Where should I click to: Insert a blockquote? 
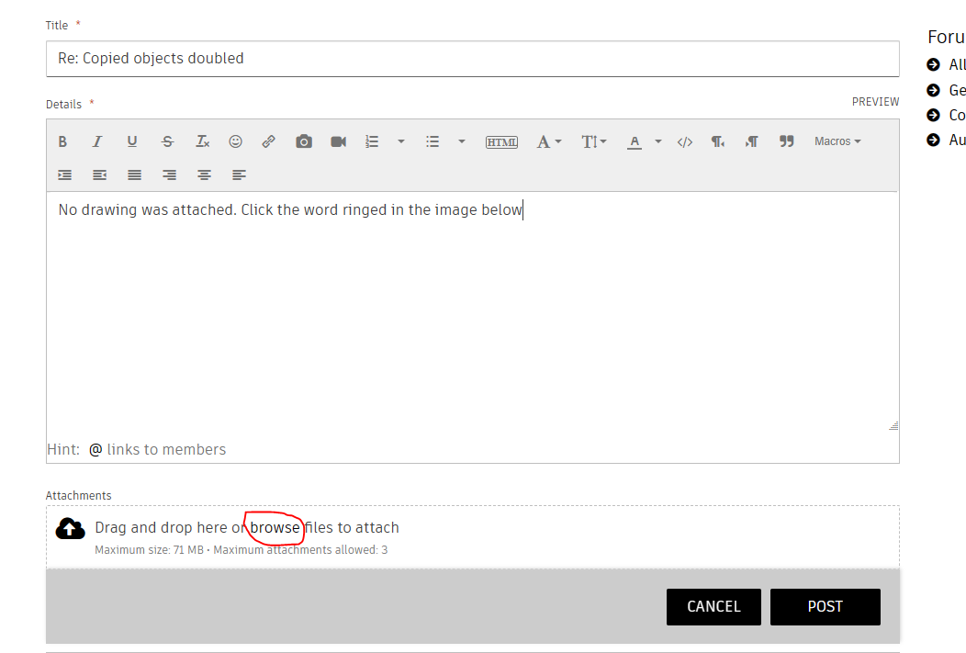pos(786,141)
